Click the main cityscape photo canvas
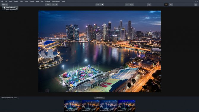199x112 pixels. tap(99, 51)
